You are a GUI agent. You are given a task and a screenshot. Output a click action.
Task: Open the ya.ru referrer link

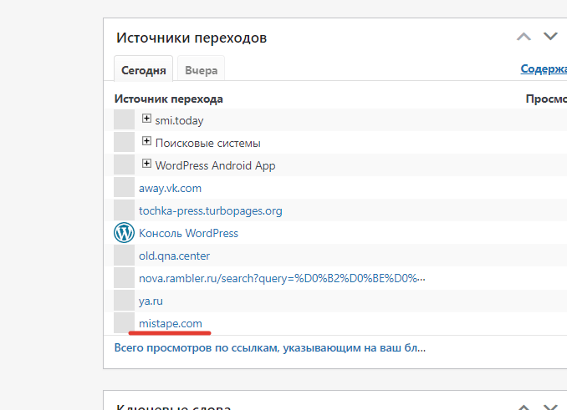coord(151,301)
